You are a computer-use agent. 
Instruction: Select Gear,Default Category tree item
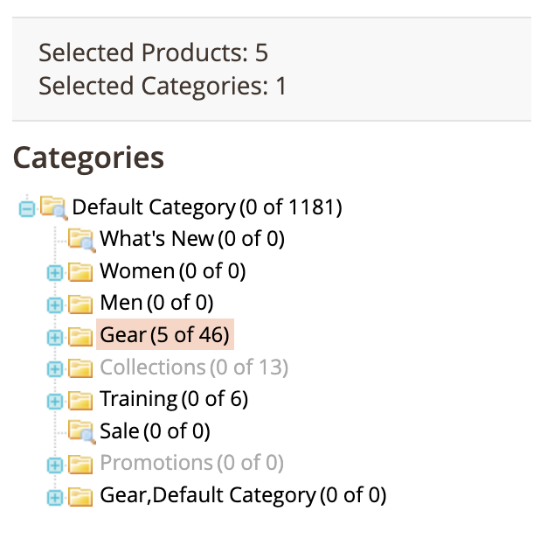(242, 496)
